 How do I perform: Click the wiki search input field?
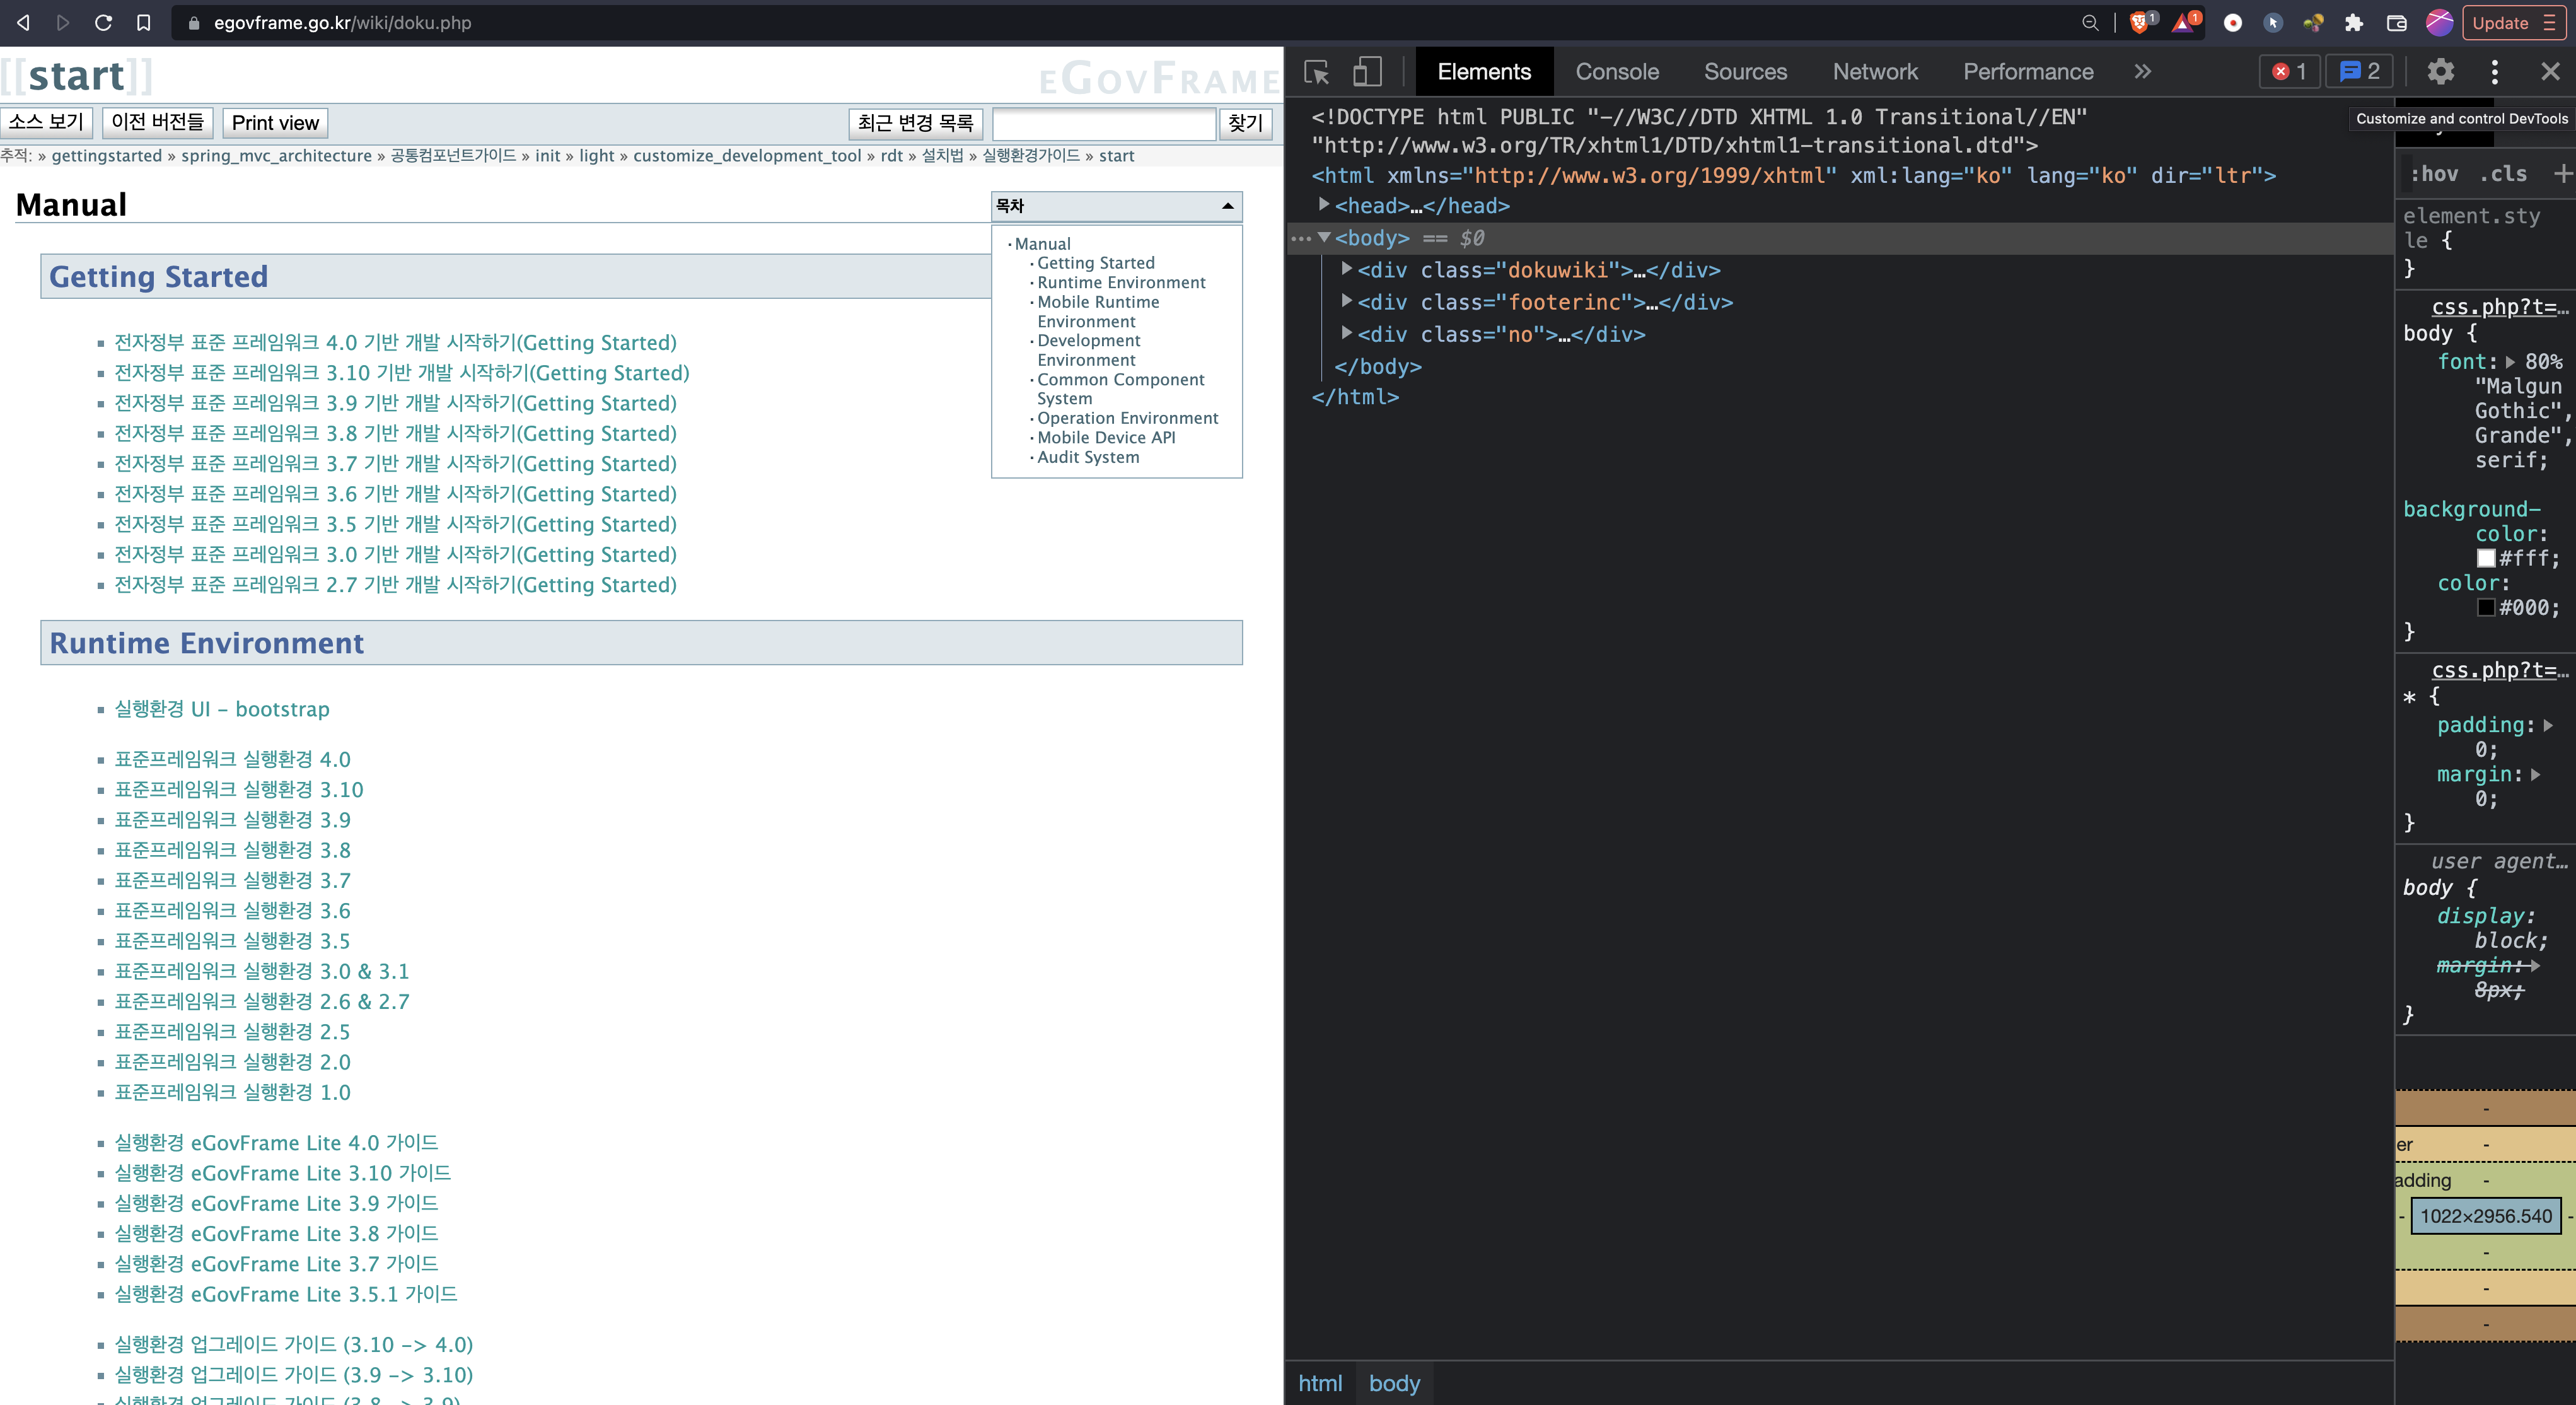[x=1103, y=123]
